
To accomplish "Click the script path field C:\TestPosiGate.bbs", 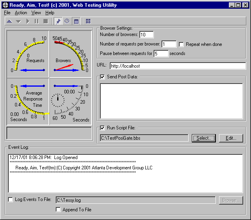I will tap(144, 138).
